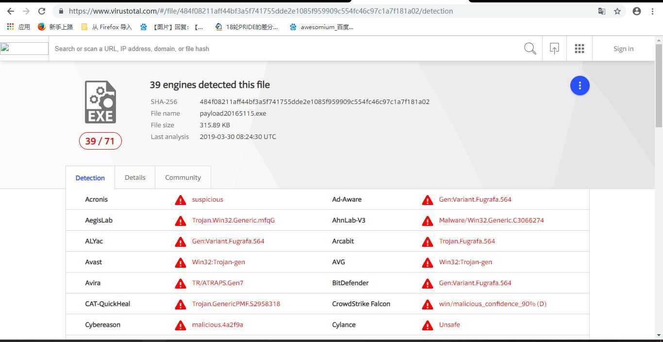The image size is (663, 342).
Task: Click the translate page icon in address bar
Action: 602,11
